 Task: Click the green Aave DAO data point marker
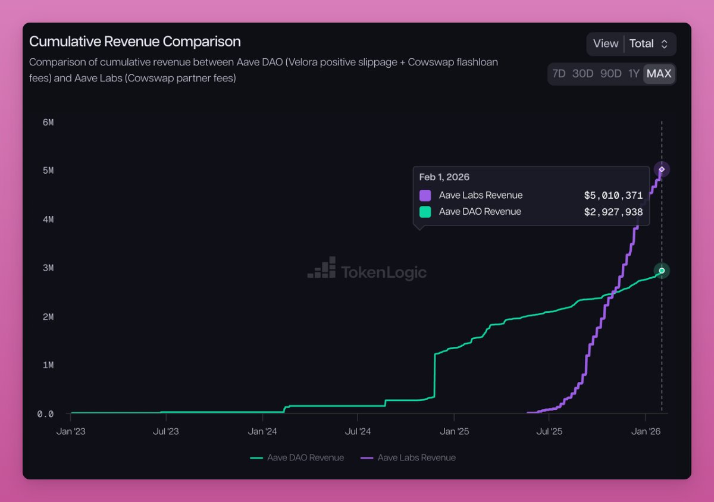coord(662,271)
